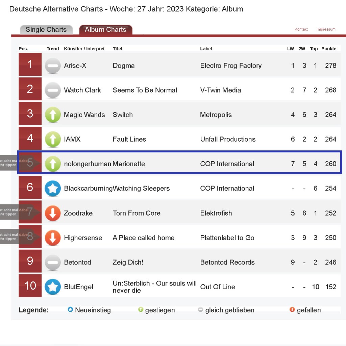Image resolution: width=346 pixels, height=346 pixels.
Task: Click the Punkte column header
Action: click(x=329, y=49)
